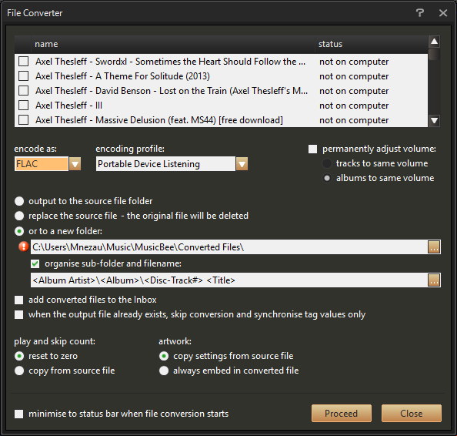Select the or to a new folder option
This screenshot has height=436, width=457.
[x=19, y=231]
